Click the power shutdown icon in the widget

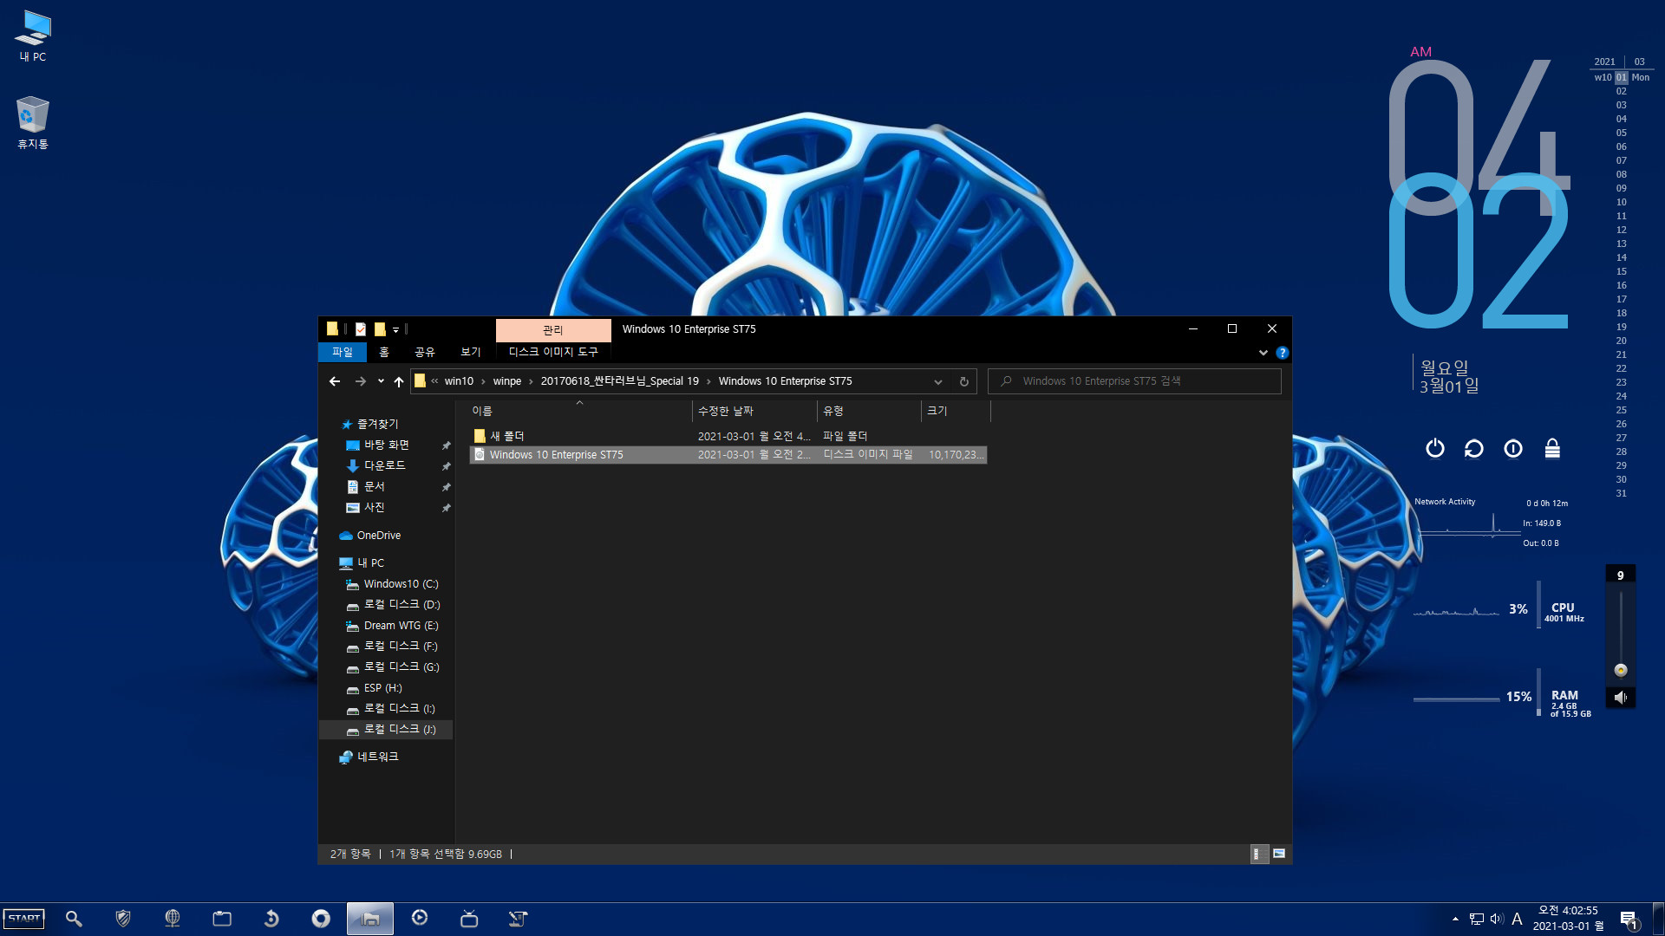click(x=1435, y=448)
